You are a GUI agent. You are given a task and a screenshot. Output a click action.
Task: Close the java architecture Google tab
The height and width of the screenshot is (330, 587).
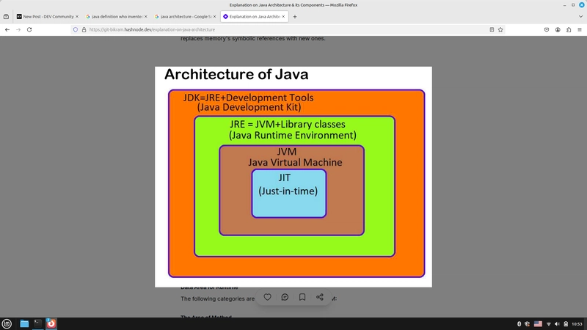(x=214, y=16)
